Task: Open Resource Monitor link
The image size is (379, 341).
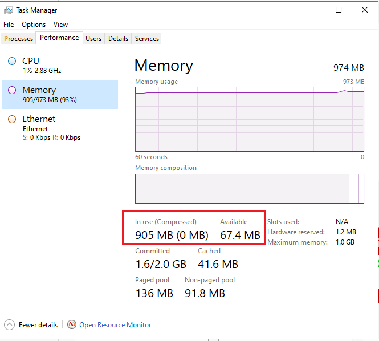Action: (x=115, y=325)
